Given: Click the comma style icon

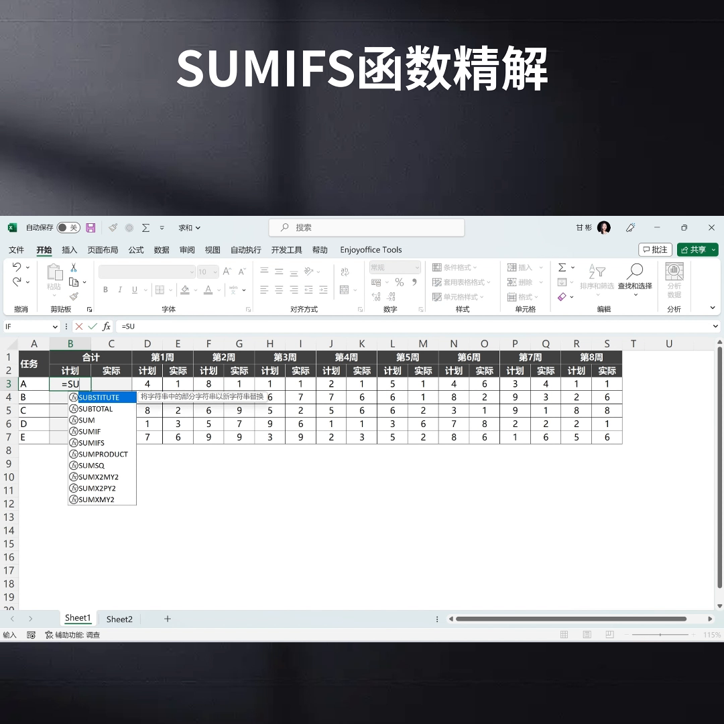Looking at the screenshot, I should [x=415, y=282].
